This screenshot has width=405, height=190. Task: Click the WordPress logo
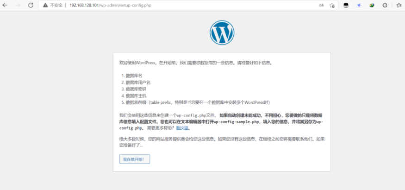[222, 32]
